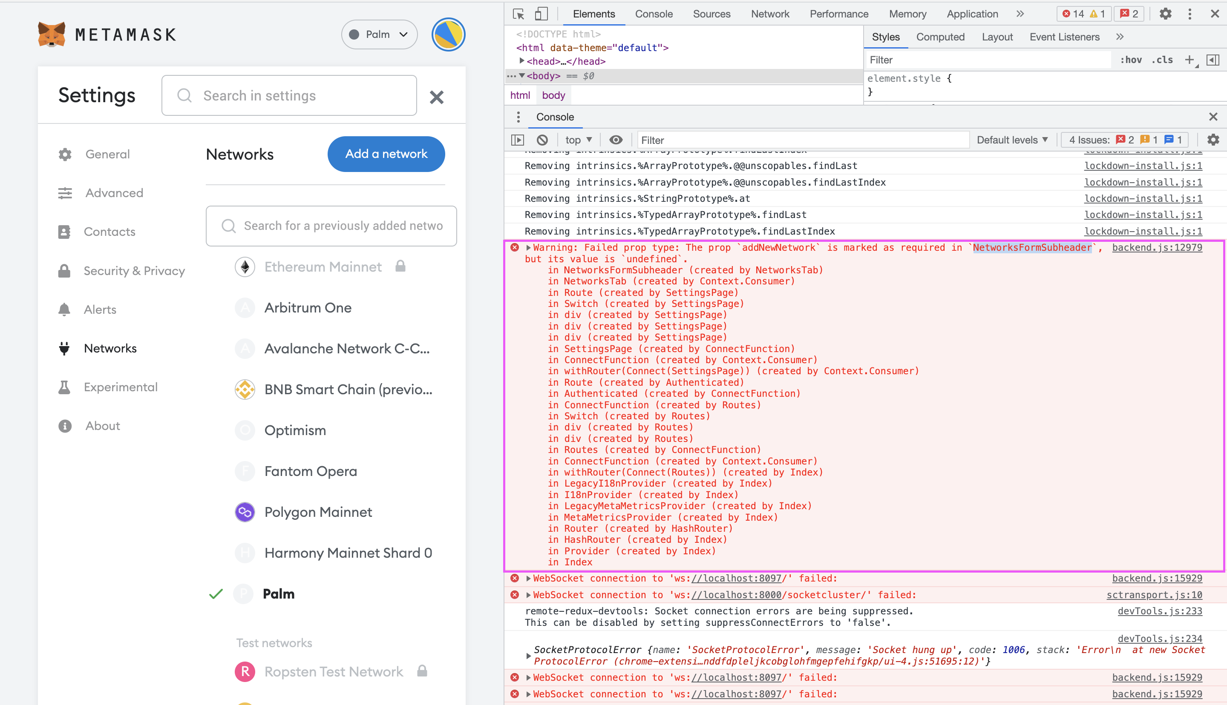Image resolution: width=1227 pixels, height=705 pixels.
Task: Clear the console with the ban icon
Action: (542, 140)
